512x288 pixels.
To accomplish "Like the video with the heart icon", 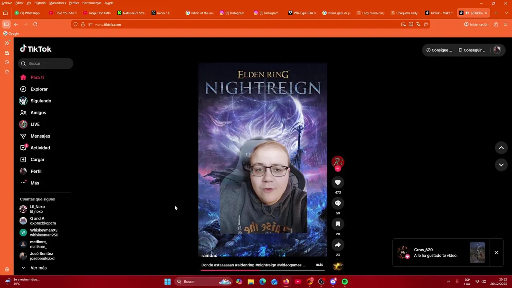I will point(338,182).
